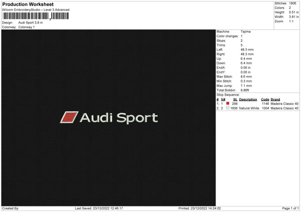Click the 'St.' column header
This screenshot has height=212, width=301.
click(x=235, y=99)
